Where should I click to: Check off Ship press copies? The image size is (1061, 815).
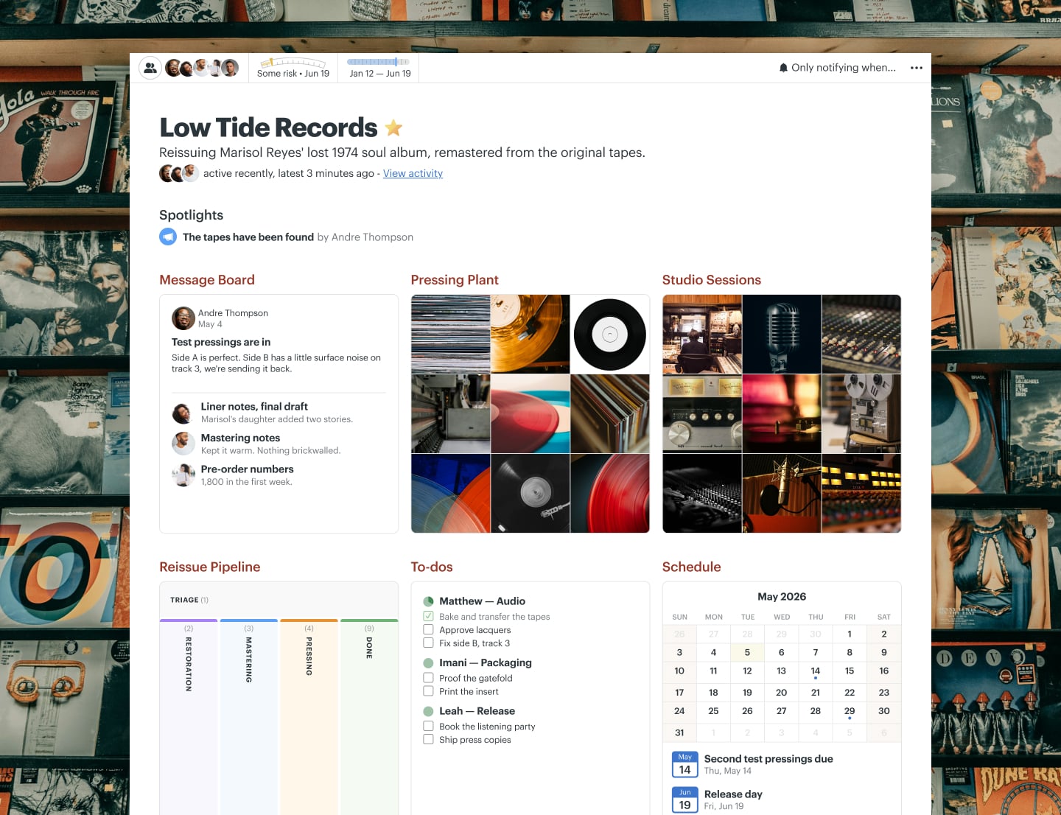pyautogui.click(x=428, y=739)
